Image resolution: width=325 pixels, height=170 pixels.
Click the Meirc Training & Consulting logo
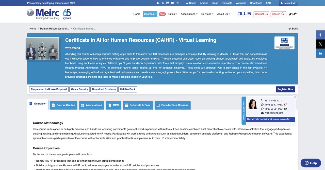[49, 14]
